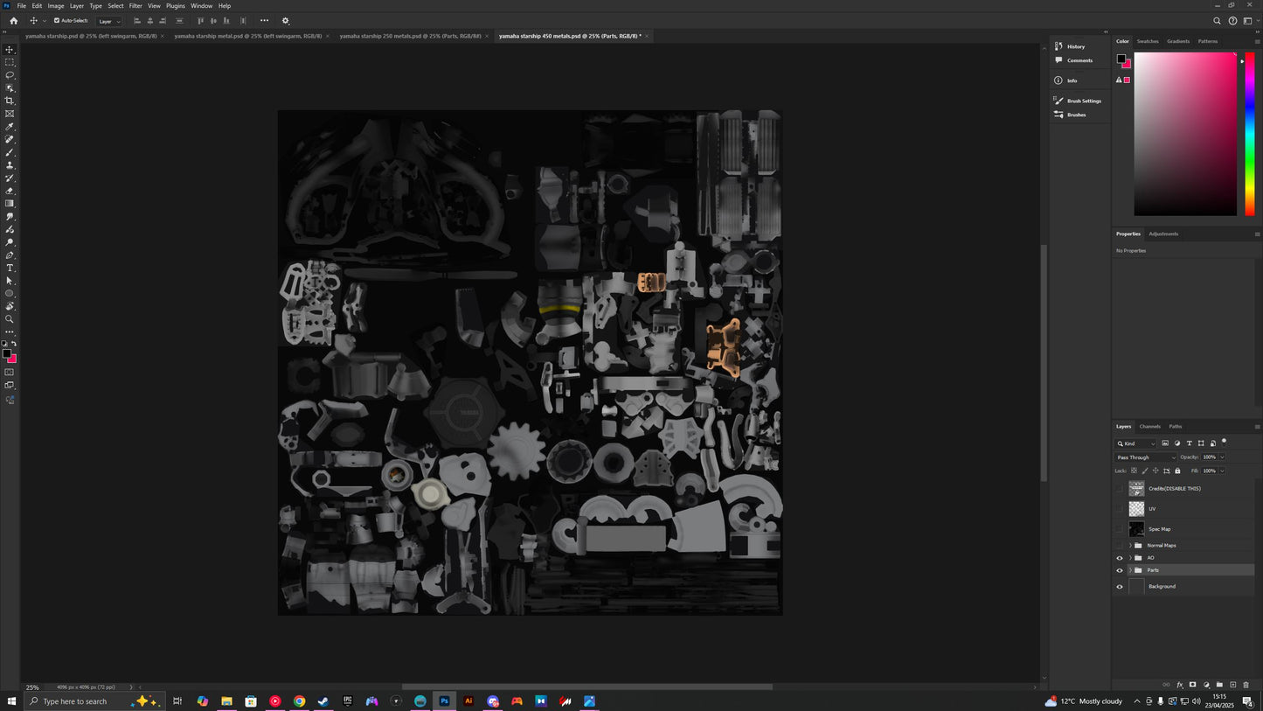The height and width of the screenshot is (711, 1263).
Task: Create a new group folder icon
Action: [1219, 685]
